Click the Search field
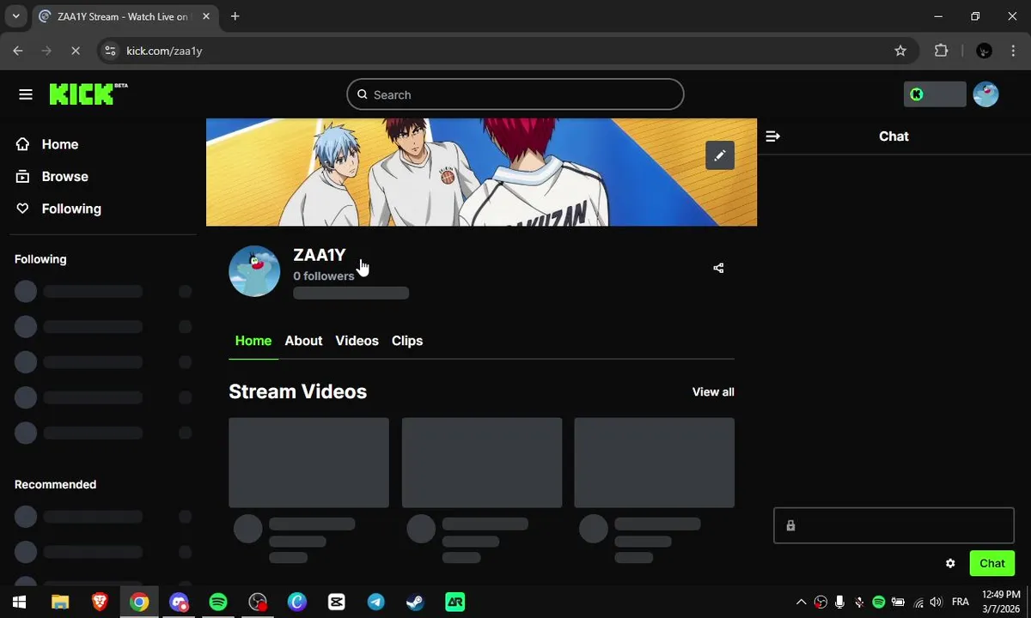Screen dimensions: 1031x618 click(515, 94)
